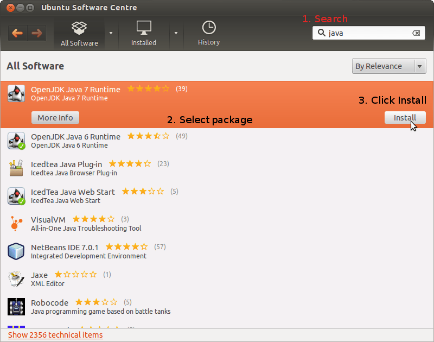Open the By Relevance sort dropdown

(389, 66)
